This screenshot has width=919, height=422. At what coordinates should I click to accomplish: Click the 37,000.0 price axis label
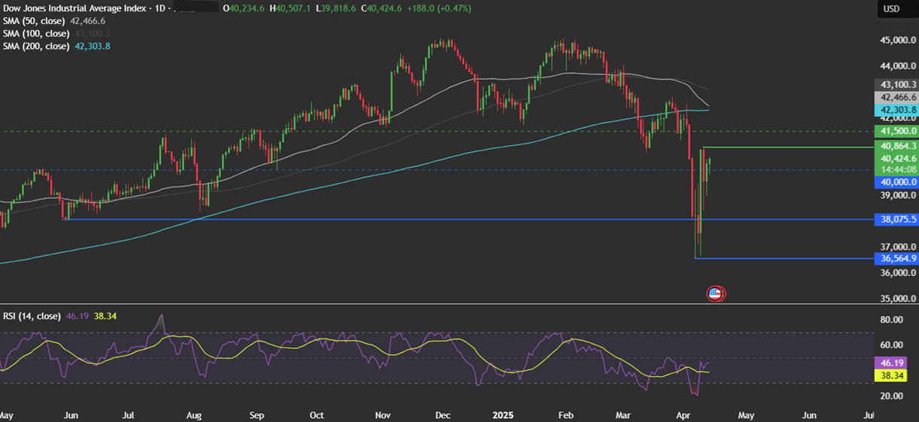click(x=896, y=247)
